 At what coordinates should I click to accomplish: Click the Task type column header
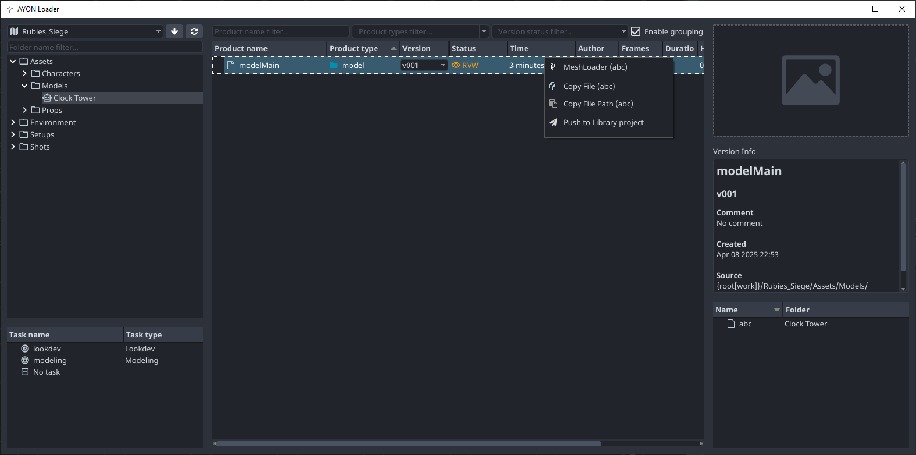(163, 335)
